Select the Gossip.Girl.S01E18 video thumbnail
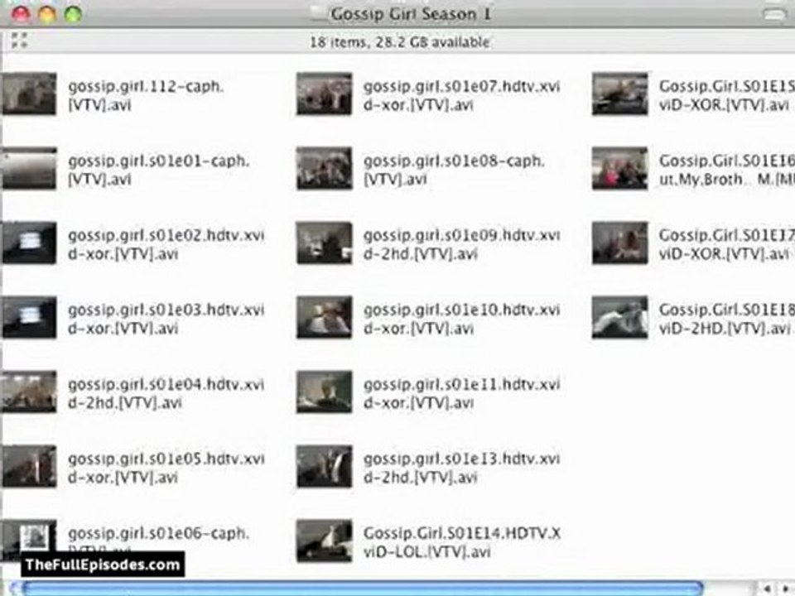 click(x=619, y=317)
